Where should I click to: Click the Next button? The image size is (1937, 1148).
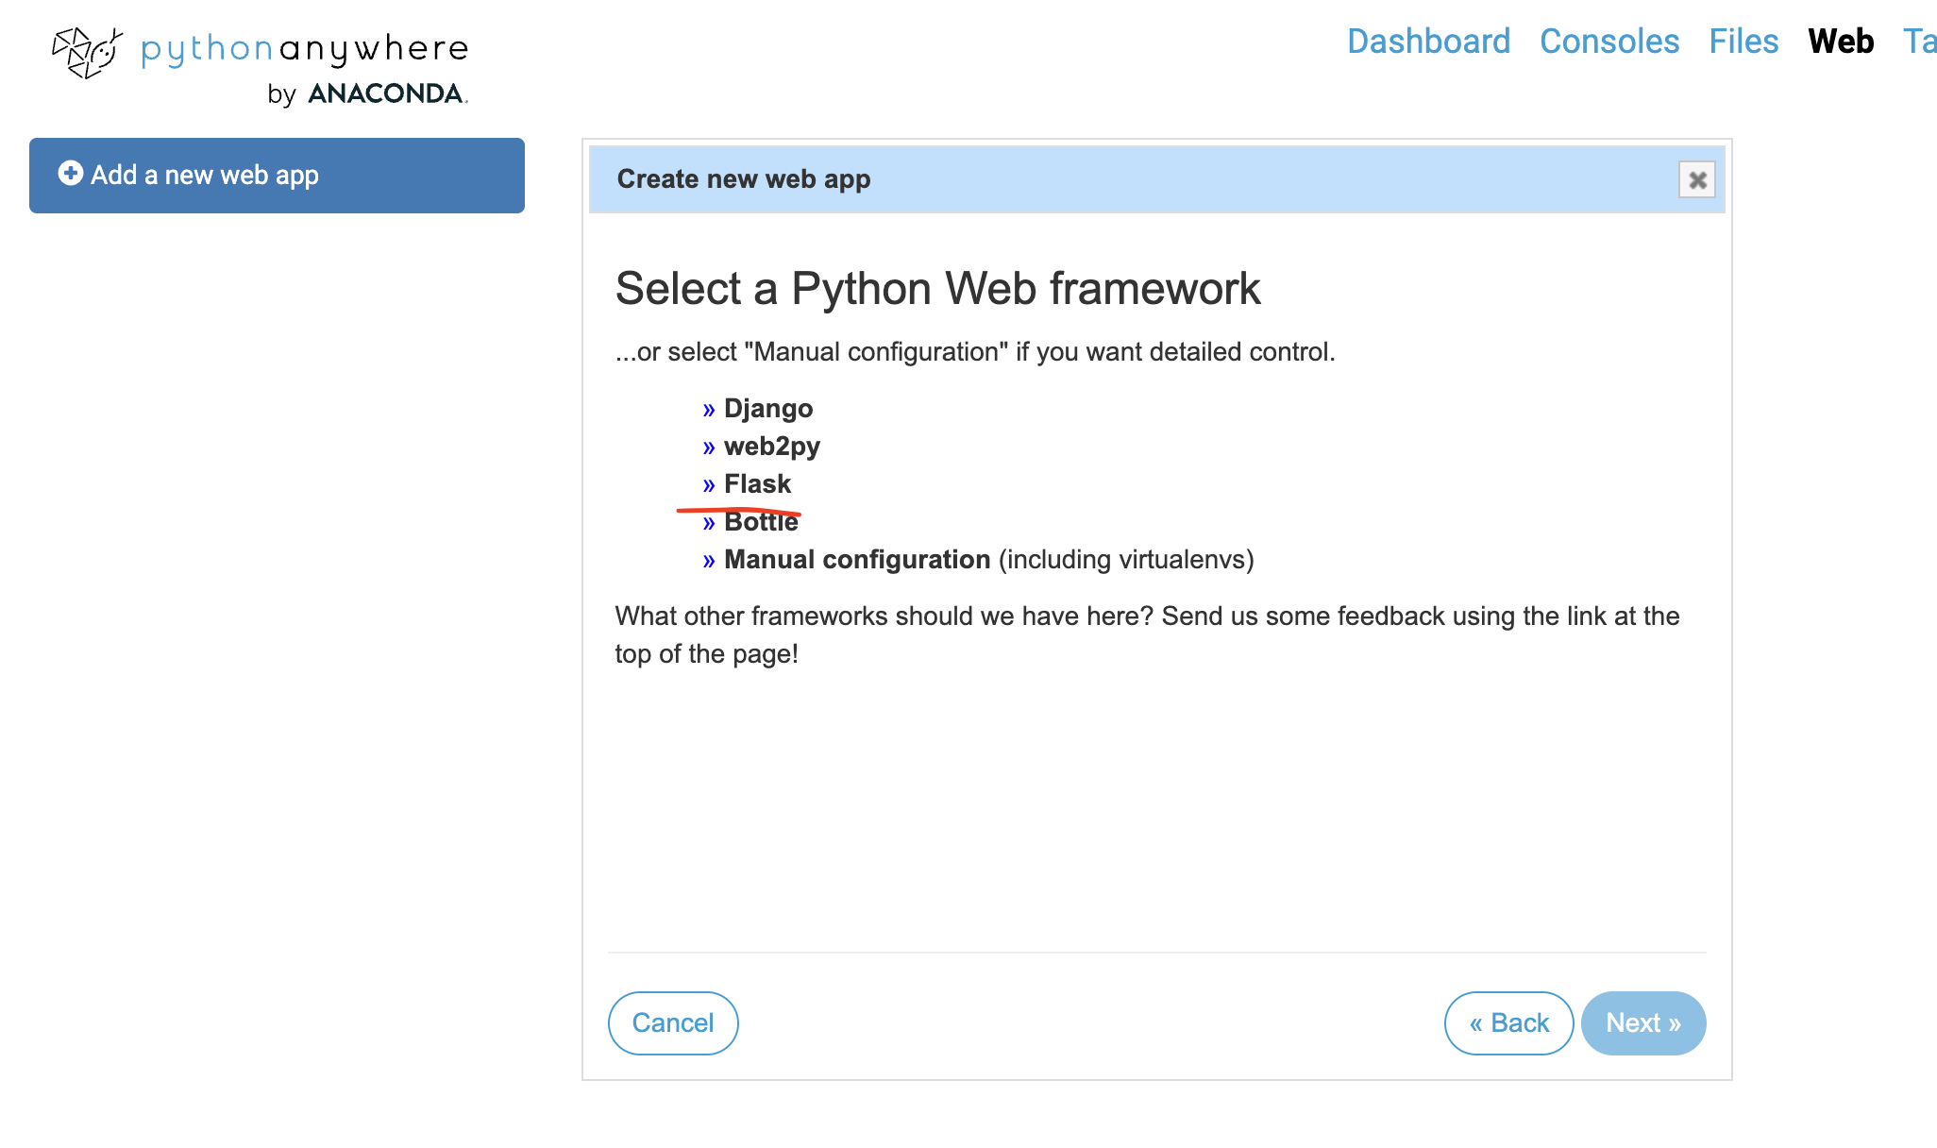[x=1642, y=1023]
